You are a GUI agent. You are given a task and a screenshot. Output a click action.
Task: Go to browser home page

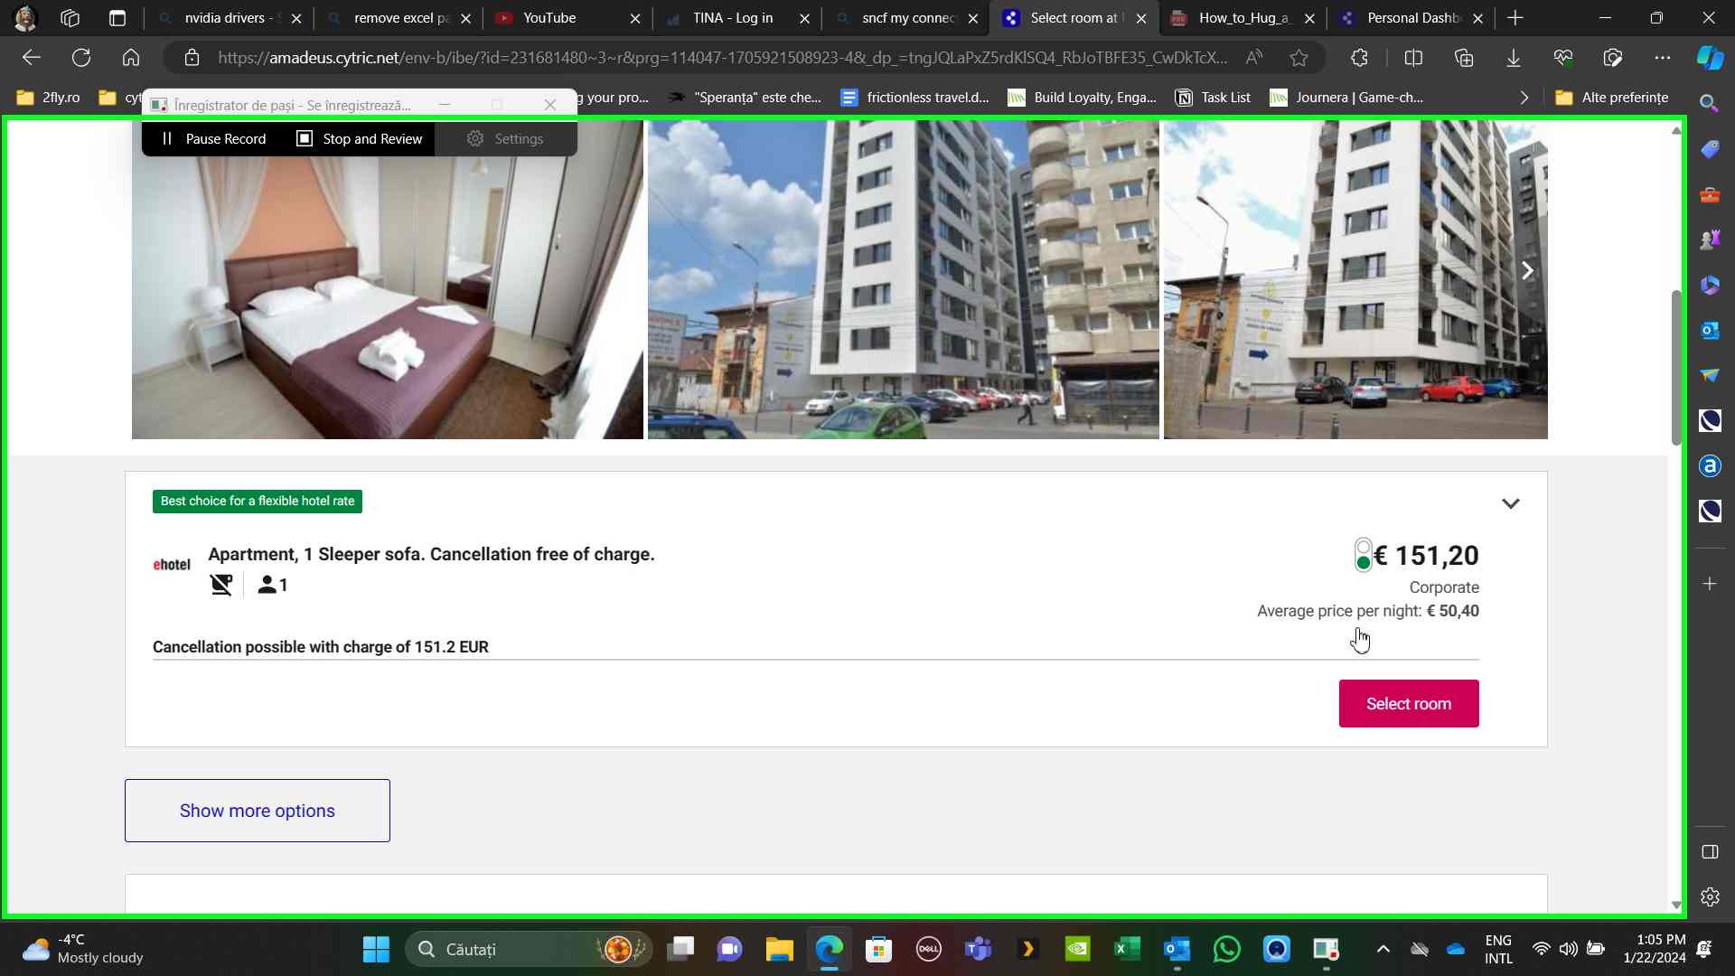point(131,58)
